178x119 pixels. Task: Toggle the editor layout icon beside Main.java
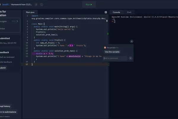[106, 12]
